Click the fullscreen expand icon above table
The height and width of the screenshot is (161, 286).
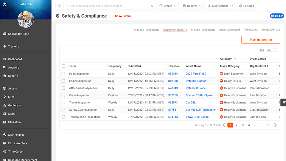275,50
